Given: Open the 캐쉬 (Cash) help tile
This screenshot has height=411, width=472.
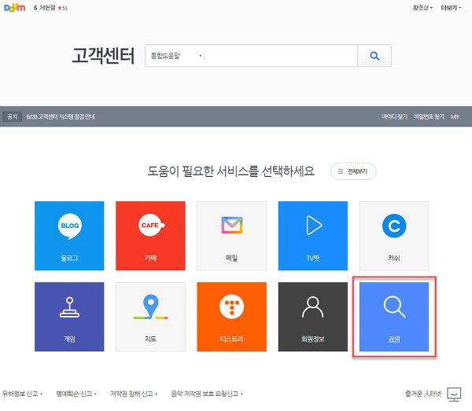Looking at the screenshot, I should click(x=394, y=236).
